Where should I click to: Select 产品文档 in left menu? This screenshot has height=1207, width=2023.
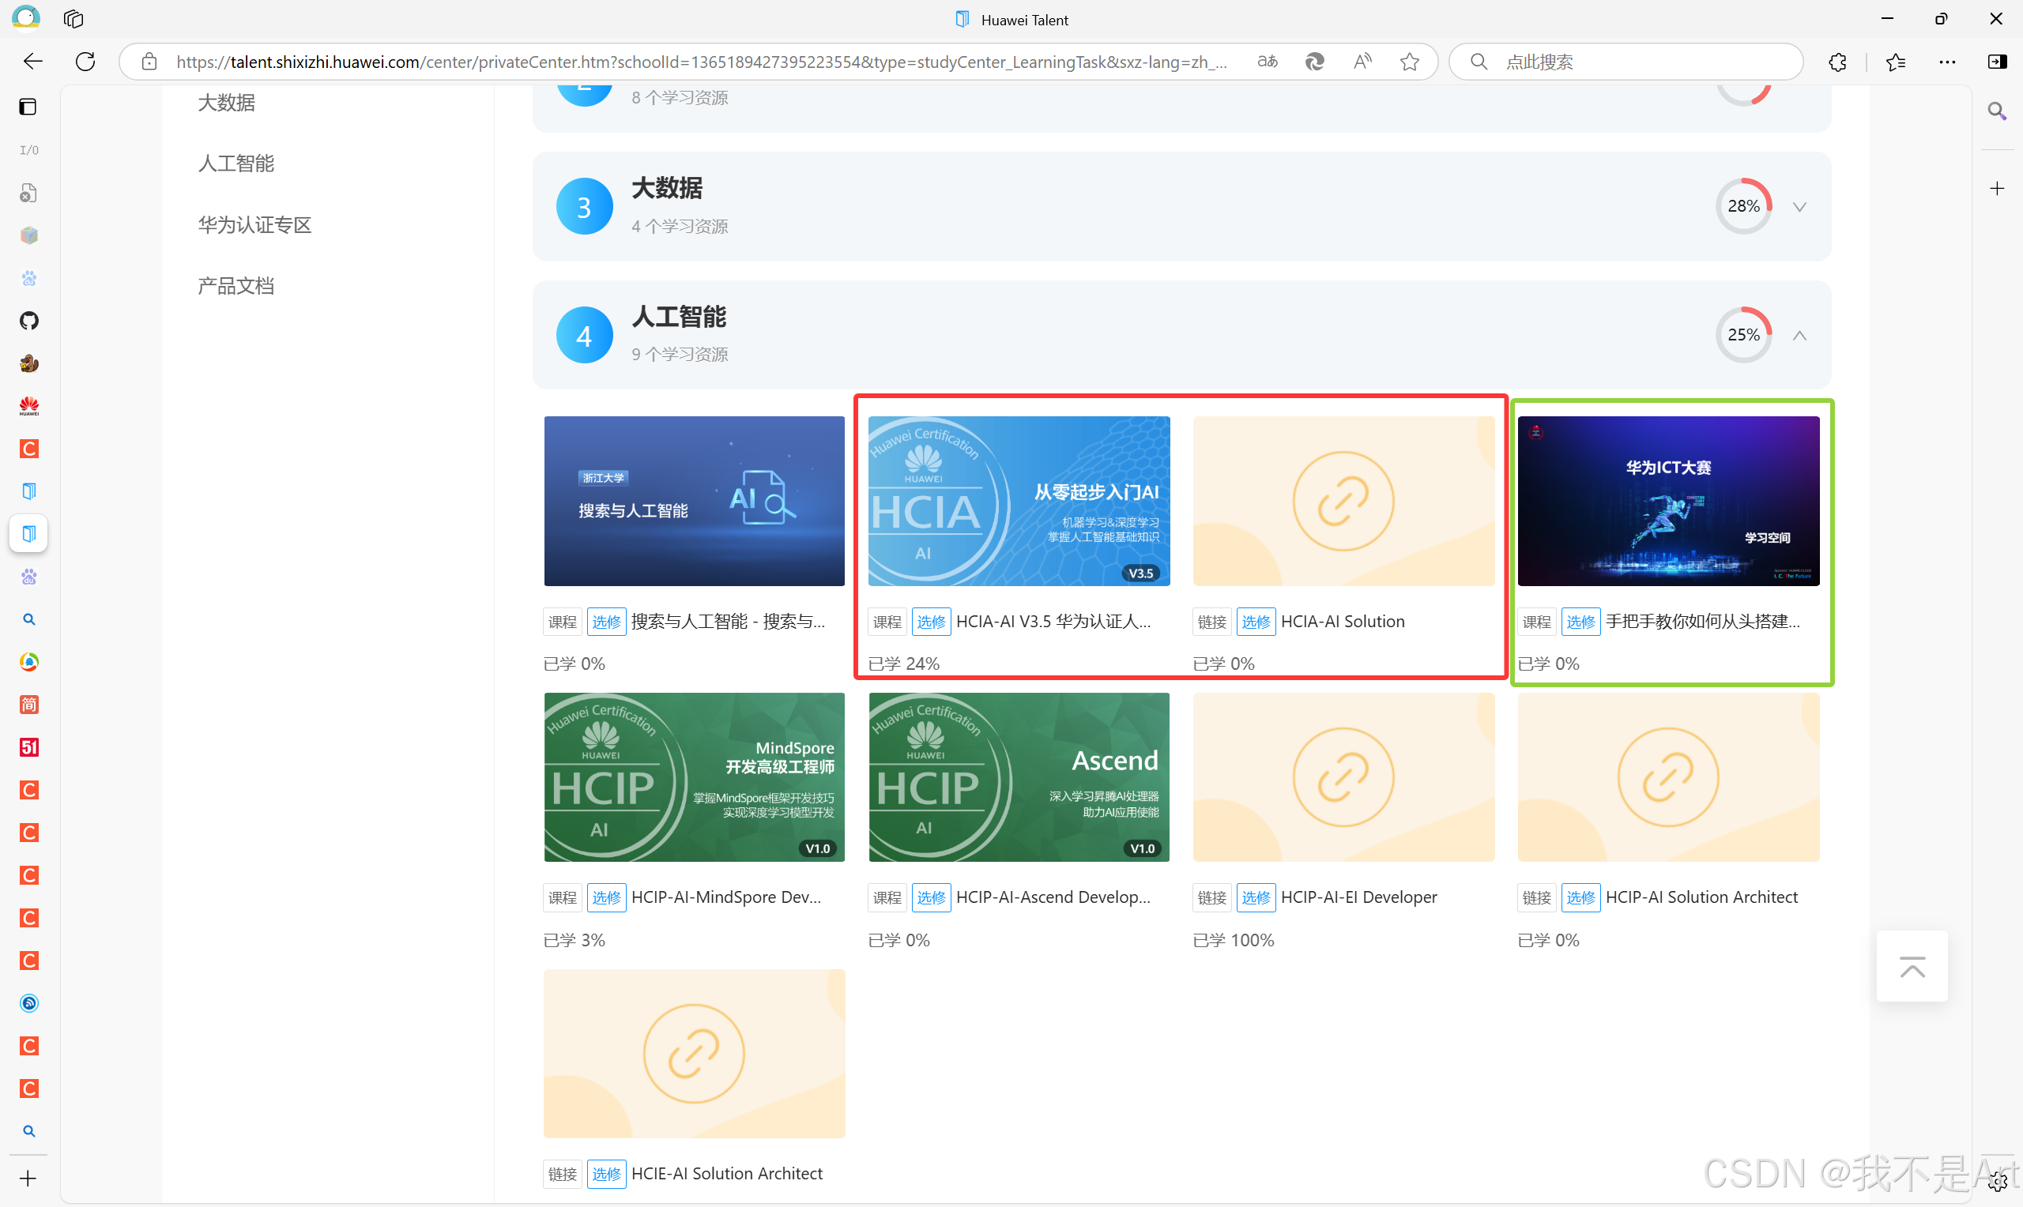click(236, 285)
